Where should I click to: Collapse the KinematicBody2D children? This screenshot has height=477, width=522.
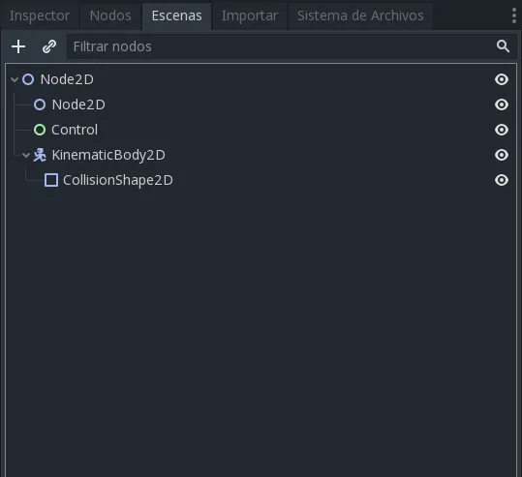tap(26, 155)
